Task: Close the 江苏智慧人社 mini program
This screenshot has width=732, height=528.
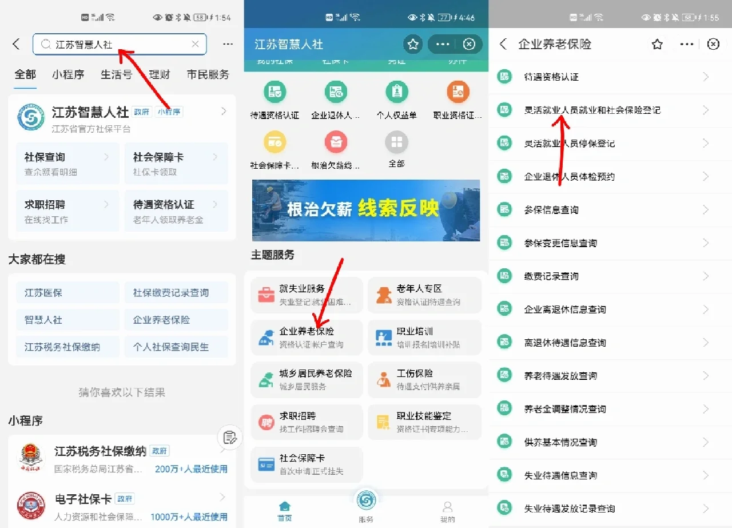Action: coord(469,44)
